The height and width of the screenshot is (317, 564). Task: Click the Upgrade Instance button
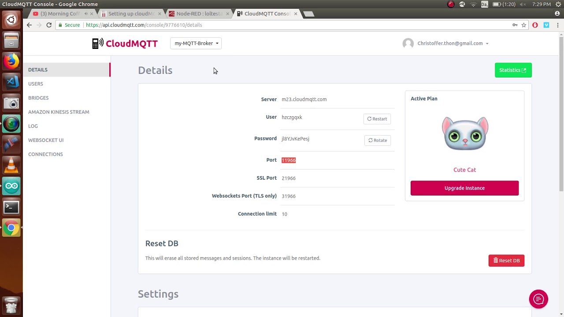pyautogui.click(x=464, y=188)
